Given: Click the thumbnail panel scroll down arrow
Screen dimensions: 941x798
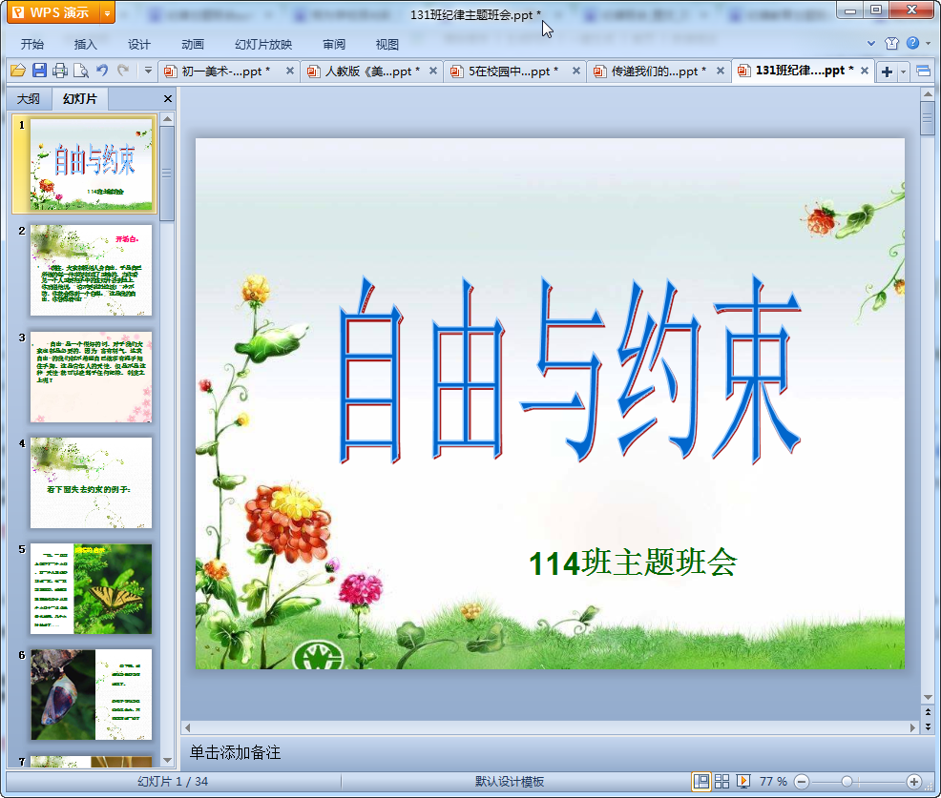Looking at the screenshot, I should [167, 760].
